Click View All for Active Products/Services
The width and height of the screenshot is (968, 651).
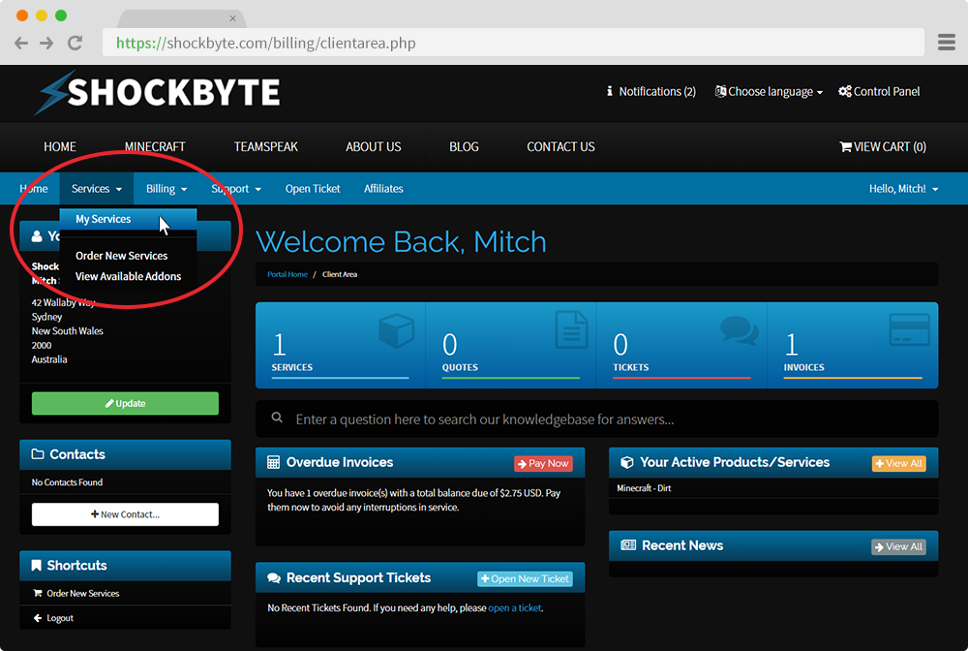pyautogui.click(x=899, y=463)
